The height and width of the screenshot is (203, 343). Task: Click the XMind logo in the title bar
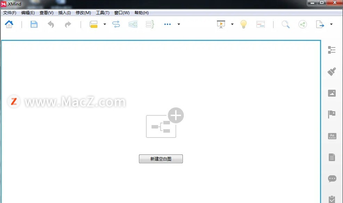click(3, 4)
